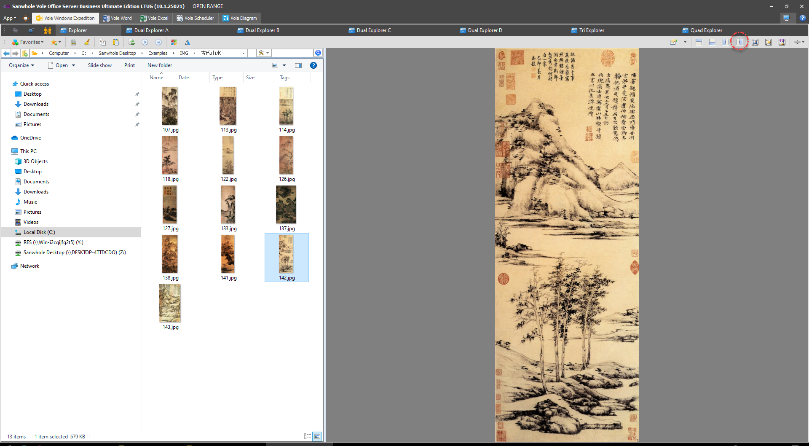Image resolution: width=809 pixels, height=446 pixels.
Task: Expand the Open button arrow
Action: (73, 65)
